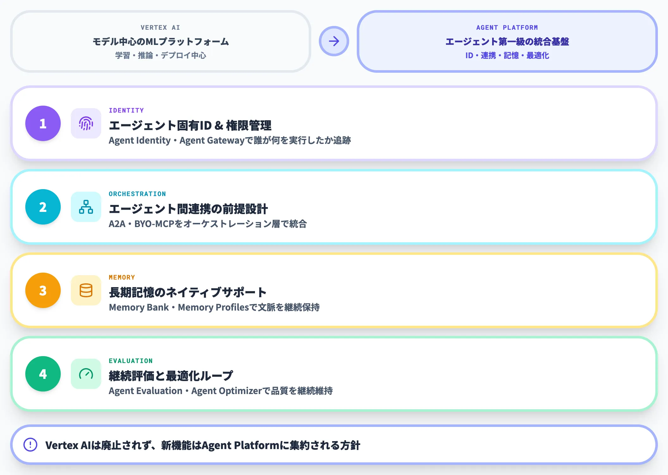Click the green numbered circle 4
Screen dimensions: 668x475
[x=42, y=374]
